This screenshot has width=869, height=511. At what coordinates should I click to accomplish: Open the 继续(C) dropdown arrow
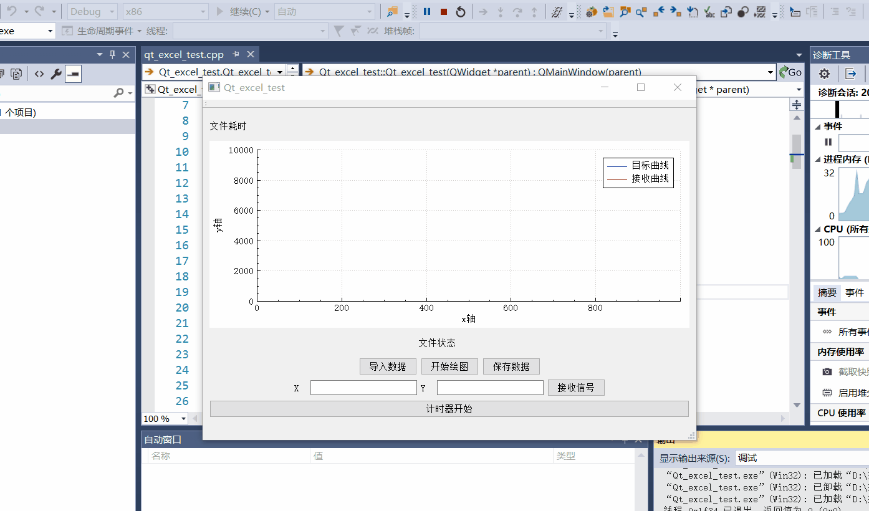tap(267, 12)
